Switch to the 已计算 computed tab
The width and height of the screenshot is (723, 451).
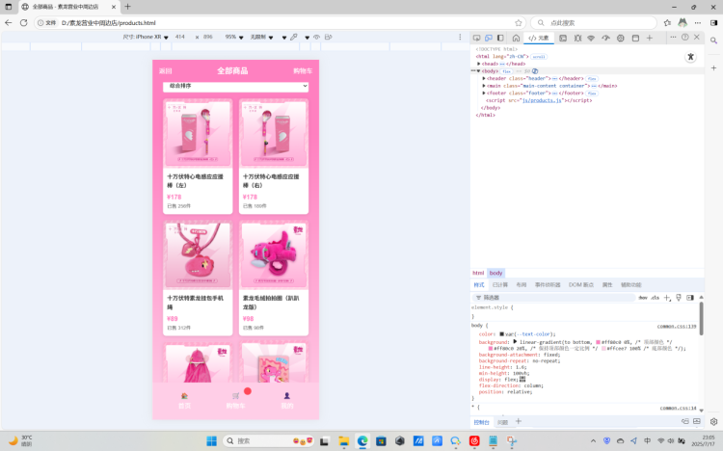(499, 285)
